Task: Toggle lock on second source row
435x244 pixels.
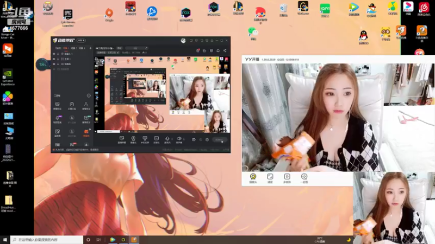Action: (x=58, y=59)
